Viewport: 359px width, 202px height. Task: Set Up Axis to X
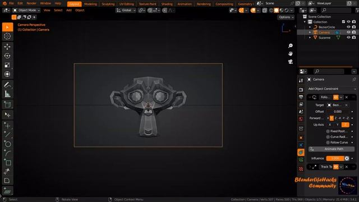click(x=330, y=125)
